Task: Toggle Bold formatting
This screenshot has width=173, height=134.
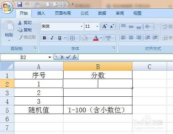Action: 45,38
